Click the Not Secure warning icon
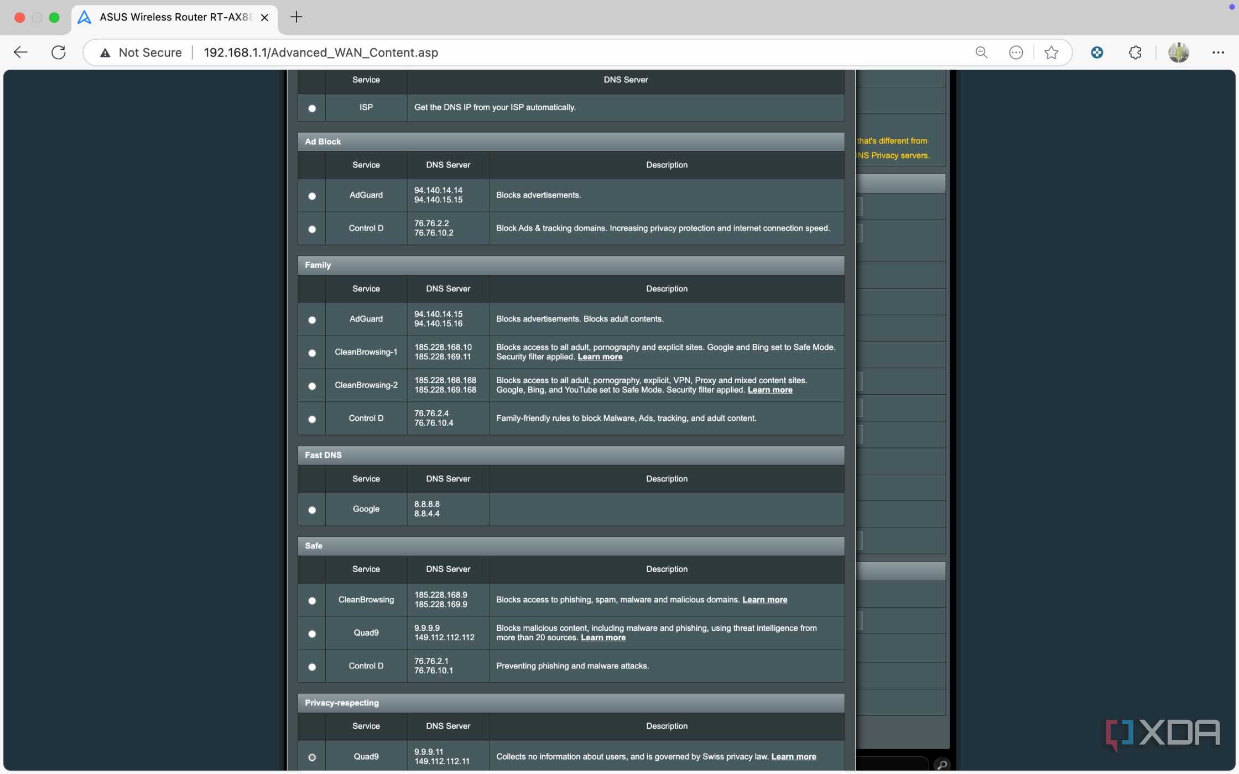The height and width of the screenshot is (774, 1239). point(105,53)
